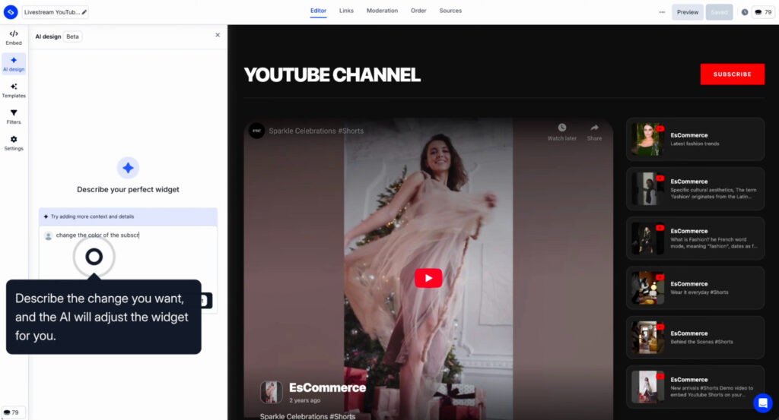Click the EsCommerce channel avatar thumbnail
The width and height of the screenshot is (779, 420).
point(272,392)
